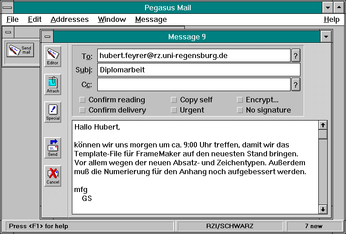Open the File menu

coord(13,20)
